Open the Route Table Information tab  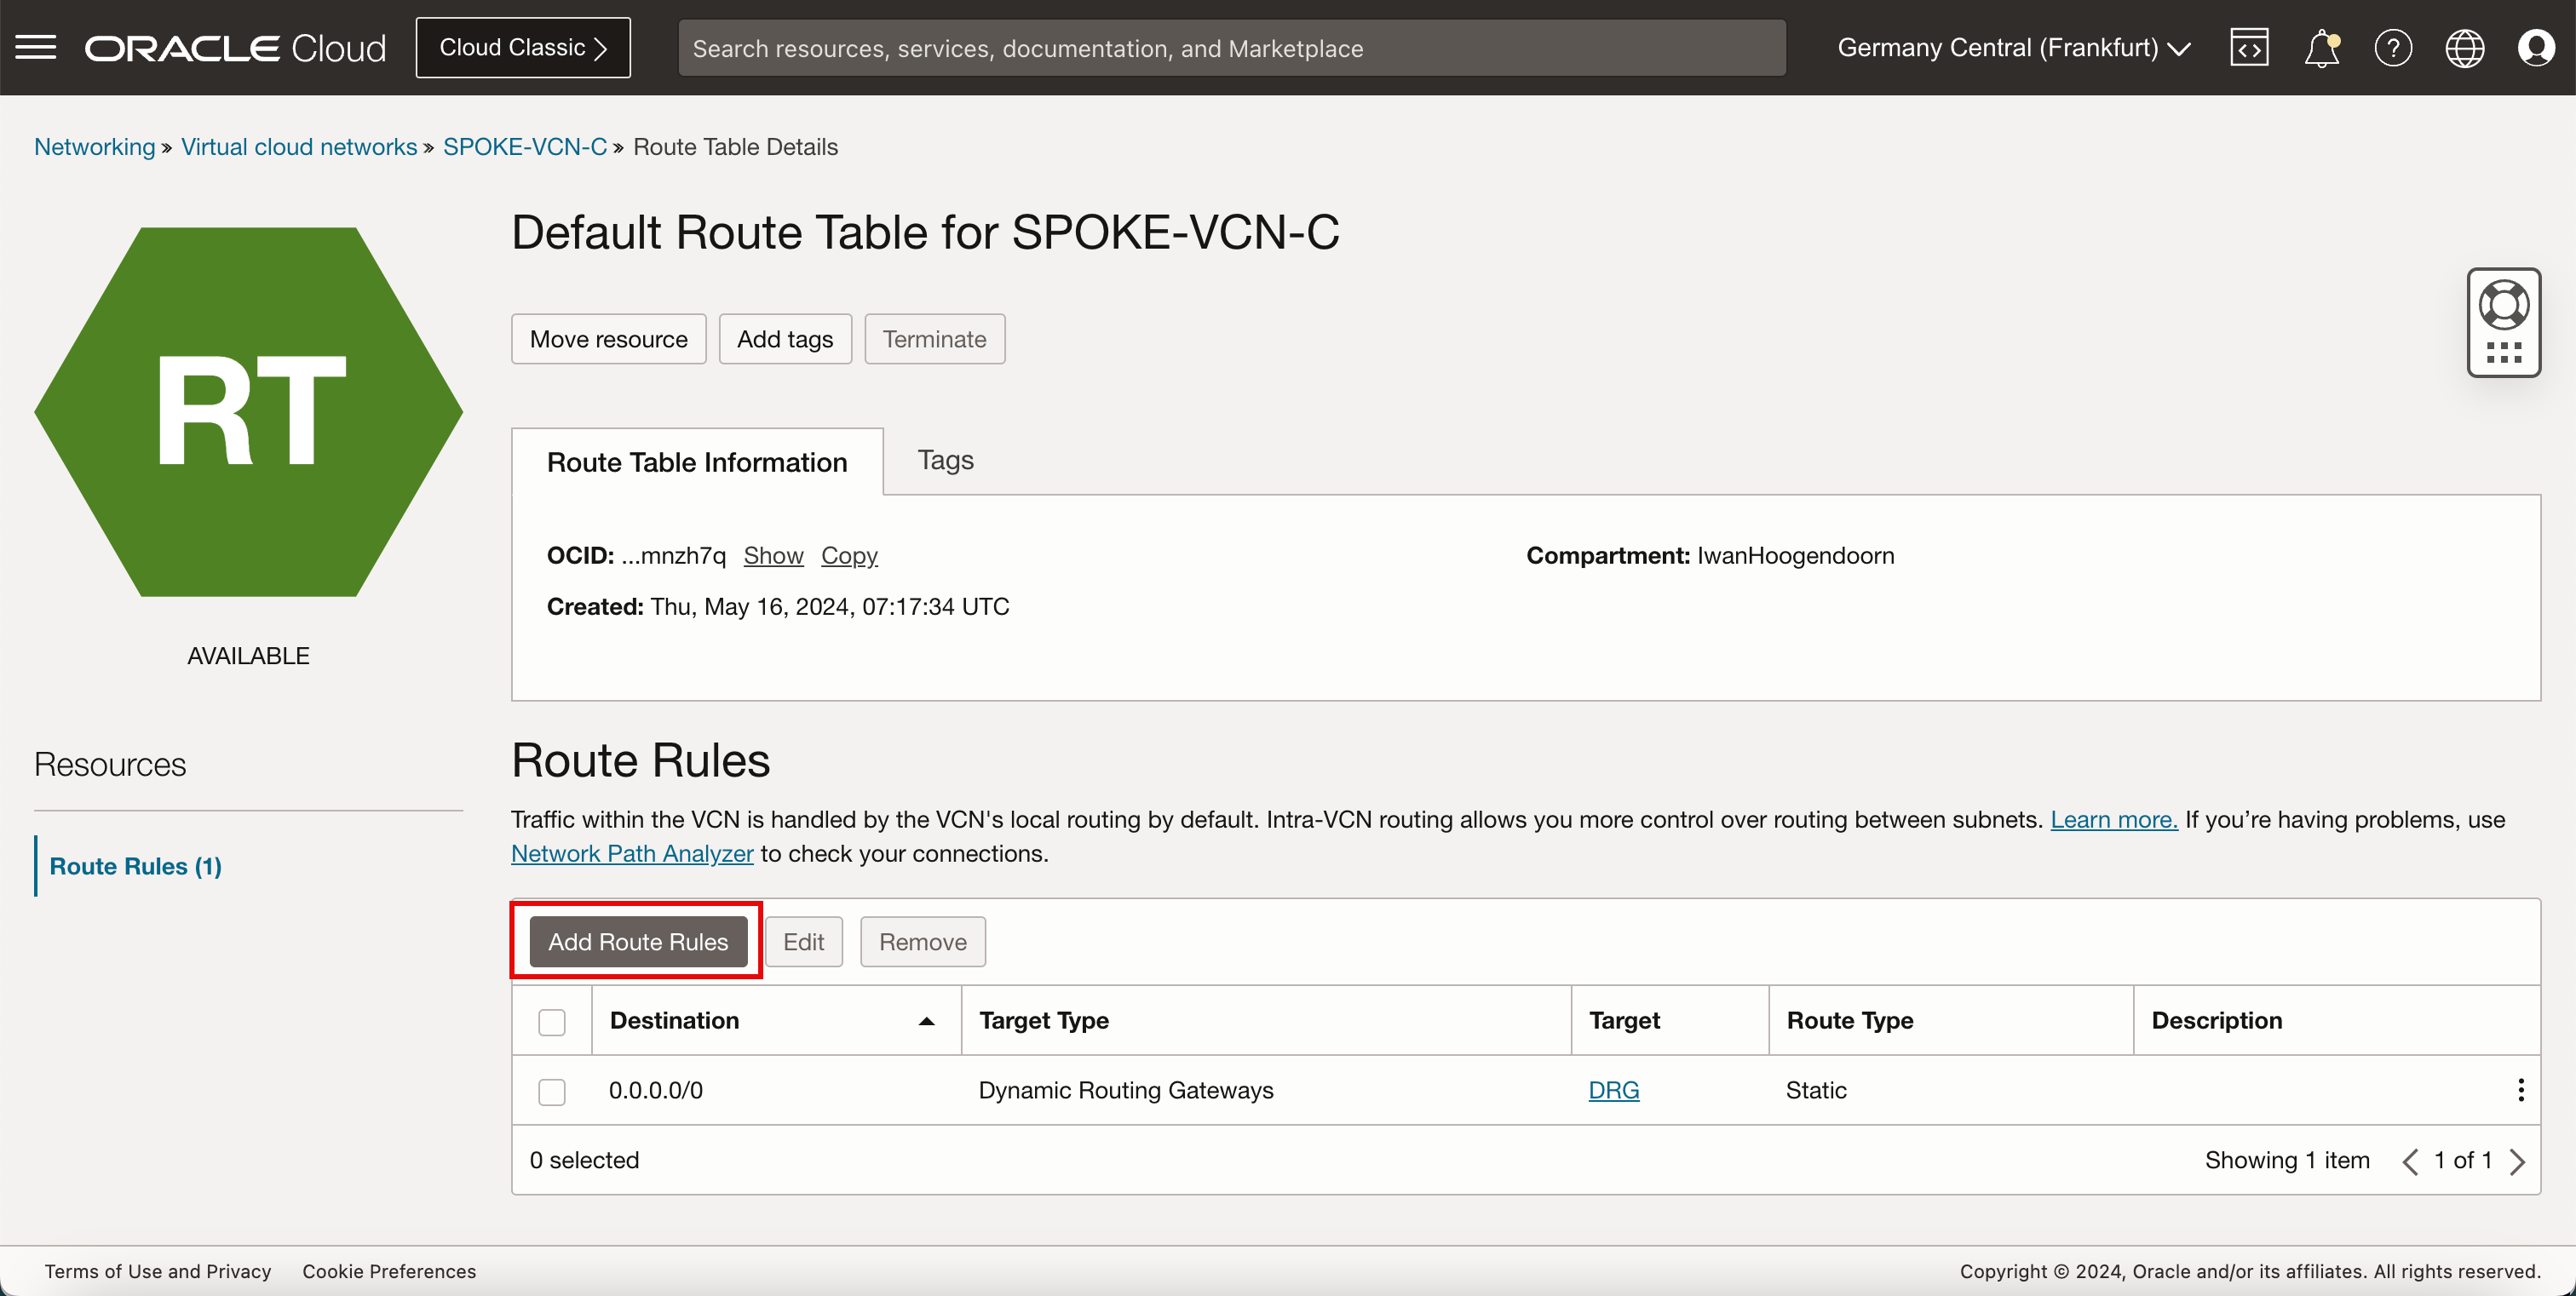coord(696,460)
